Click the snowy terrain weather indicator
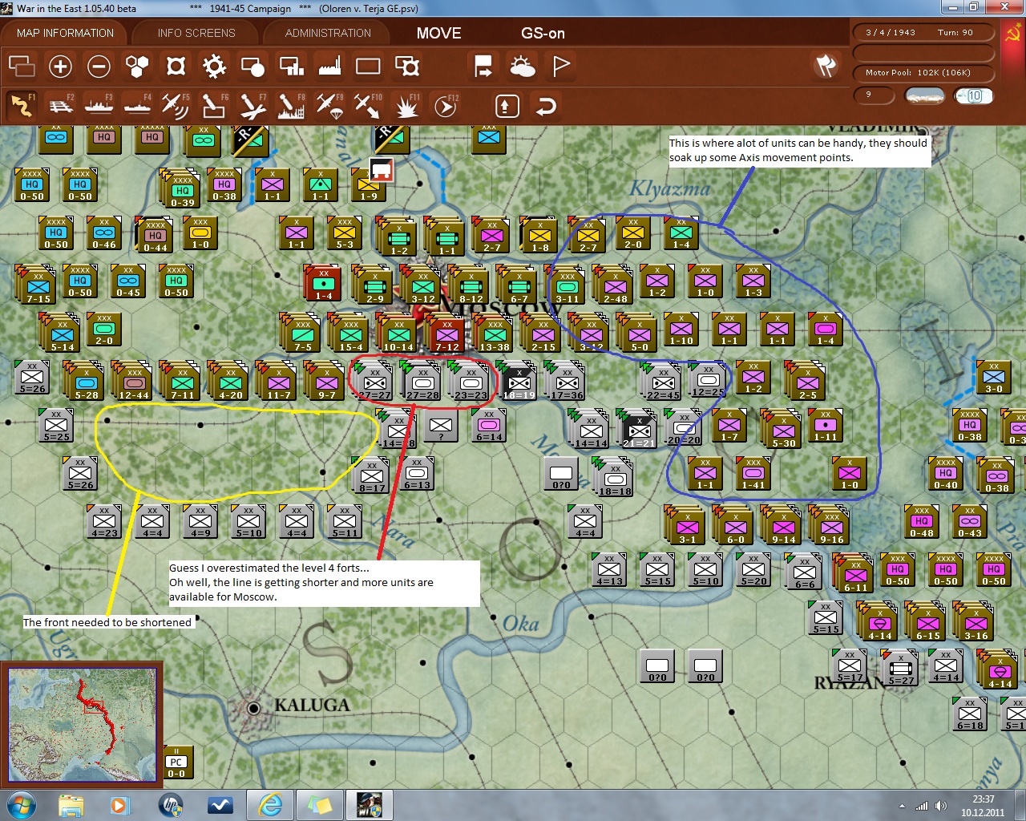 point(924,95)
